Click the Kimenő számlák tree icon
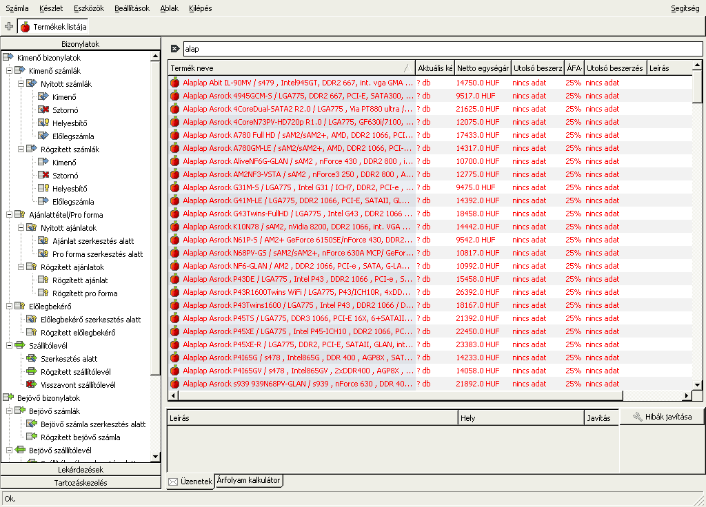 click(20, 70)
